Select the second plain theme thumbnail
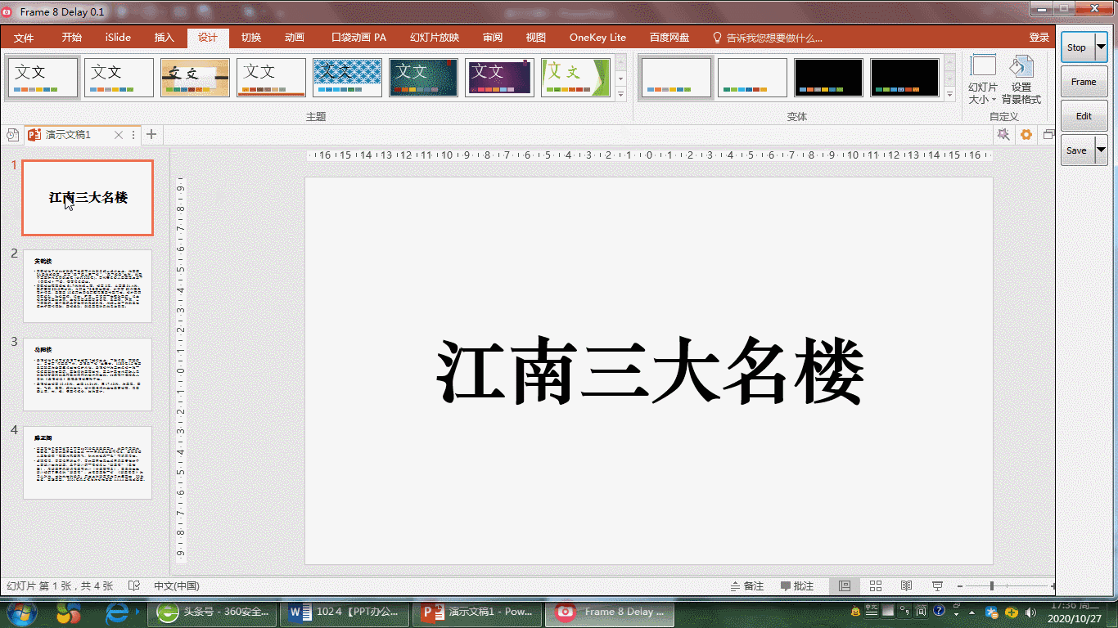This screenshot has height=628, width=1118. [x=119, y=78]
